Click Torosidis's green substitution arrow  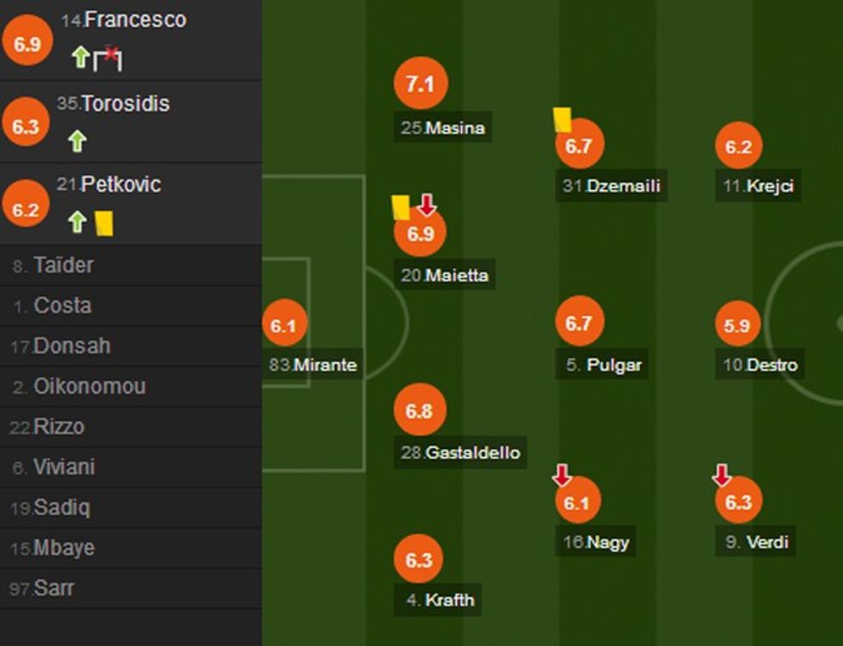pyautogui.click(x=77, y=140)
